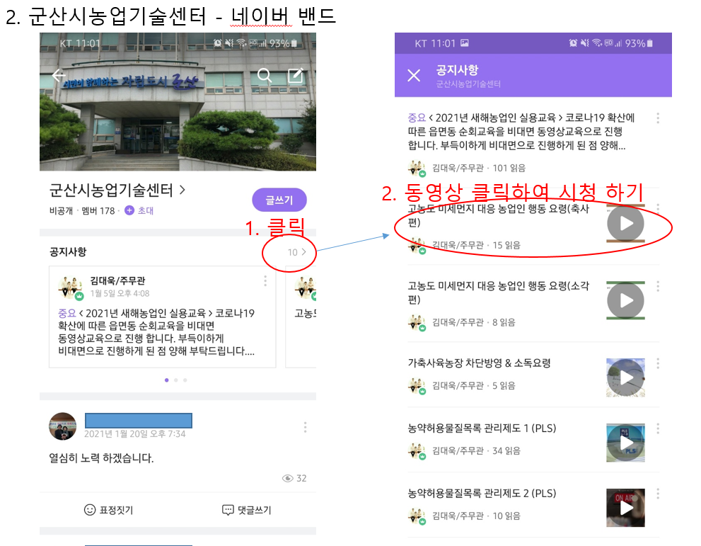
Task: Tap the battery 93% indicator in right status bar
Action: (x=639, y=43)
